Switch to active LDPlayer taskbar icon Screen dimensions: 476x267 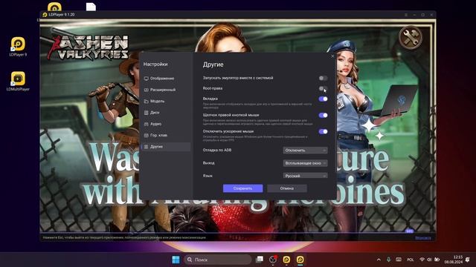tap(300, 260)
